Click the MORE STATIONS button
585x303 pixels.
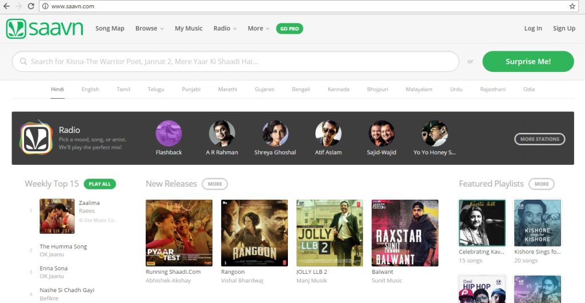point(540,139)
